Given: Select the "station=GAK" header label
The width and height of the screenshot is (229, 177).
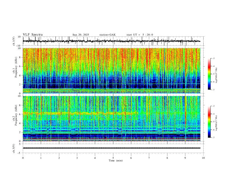Looking at the screenshot, I should coord(107,35).
